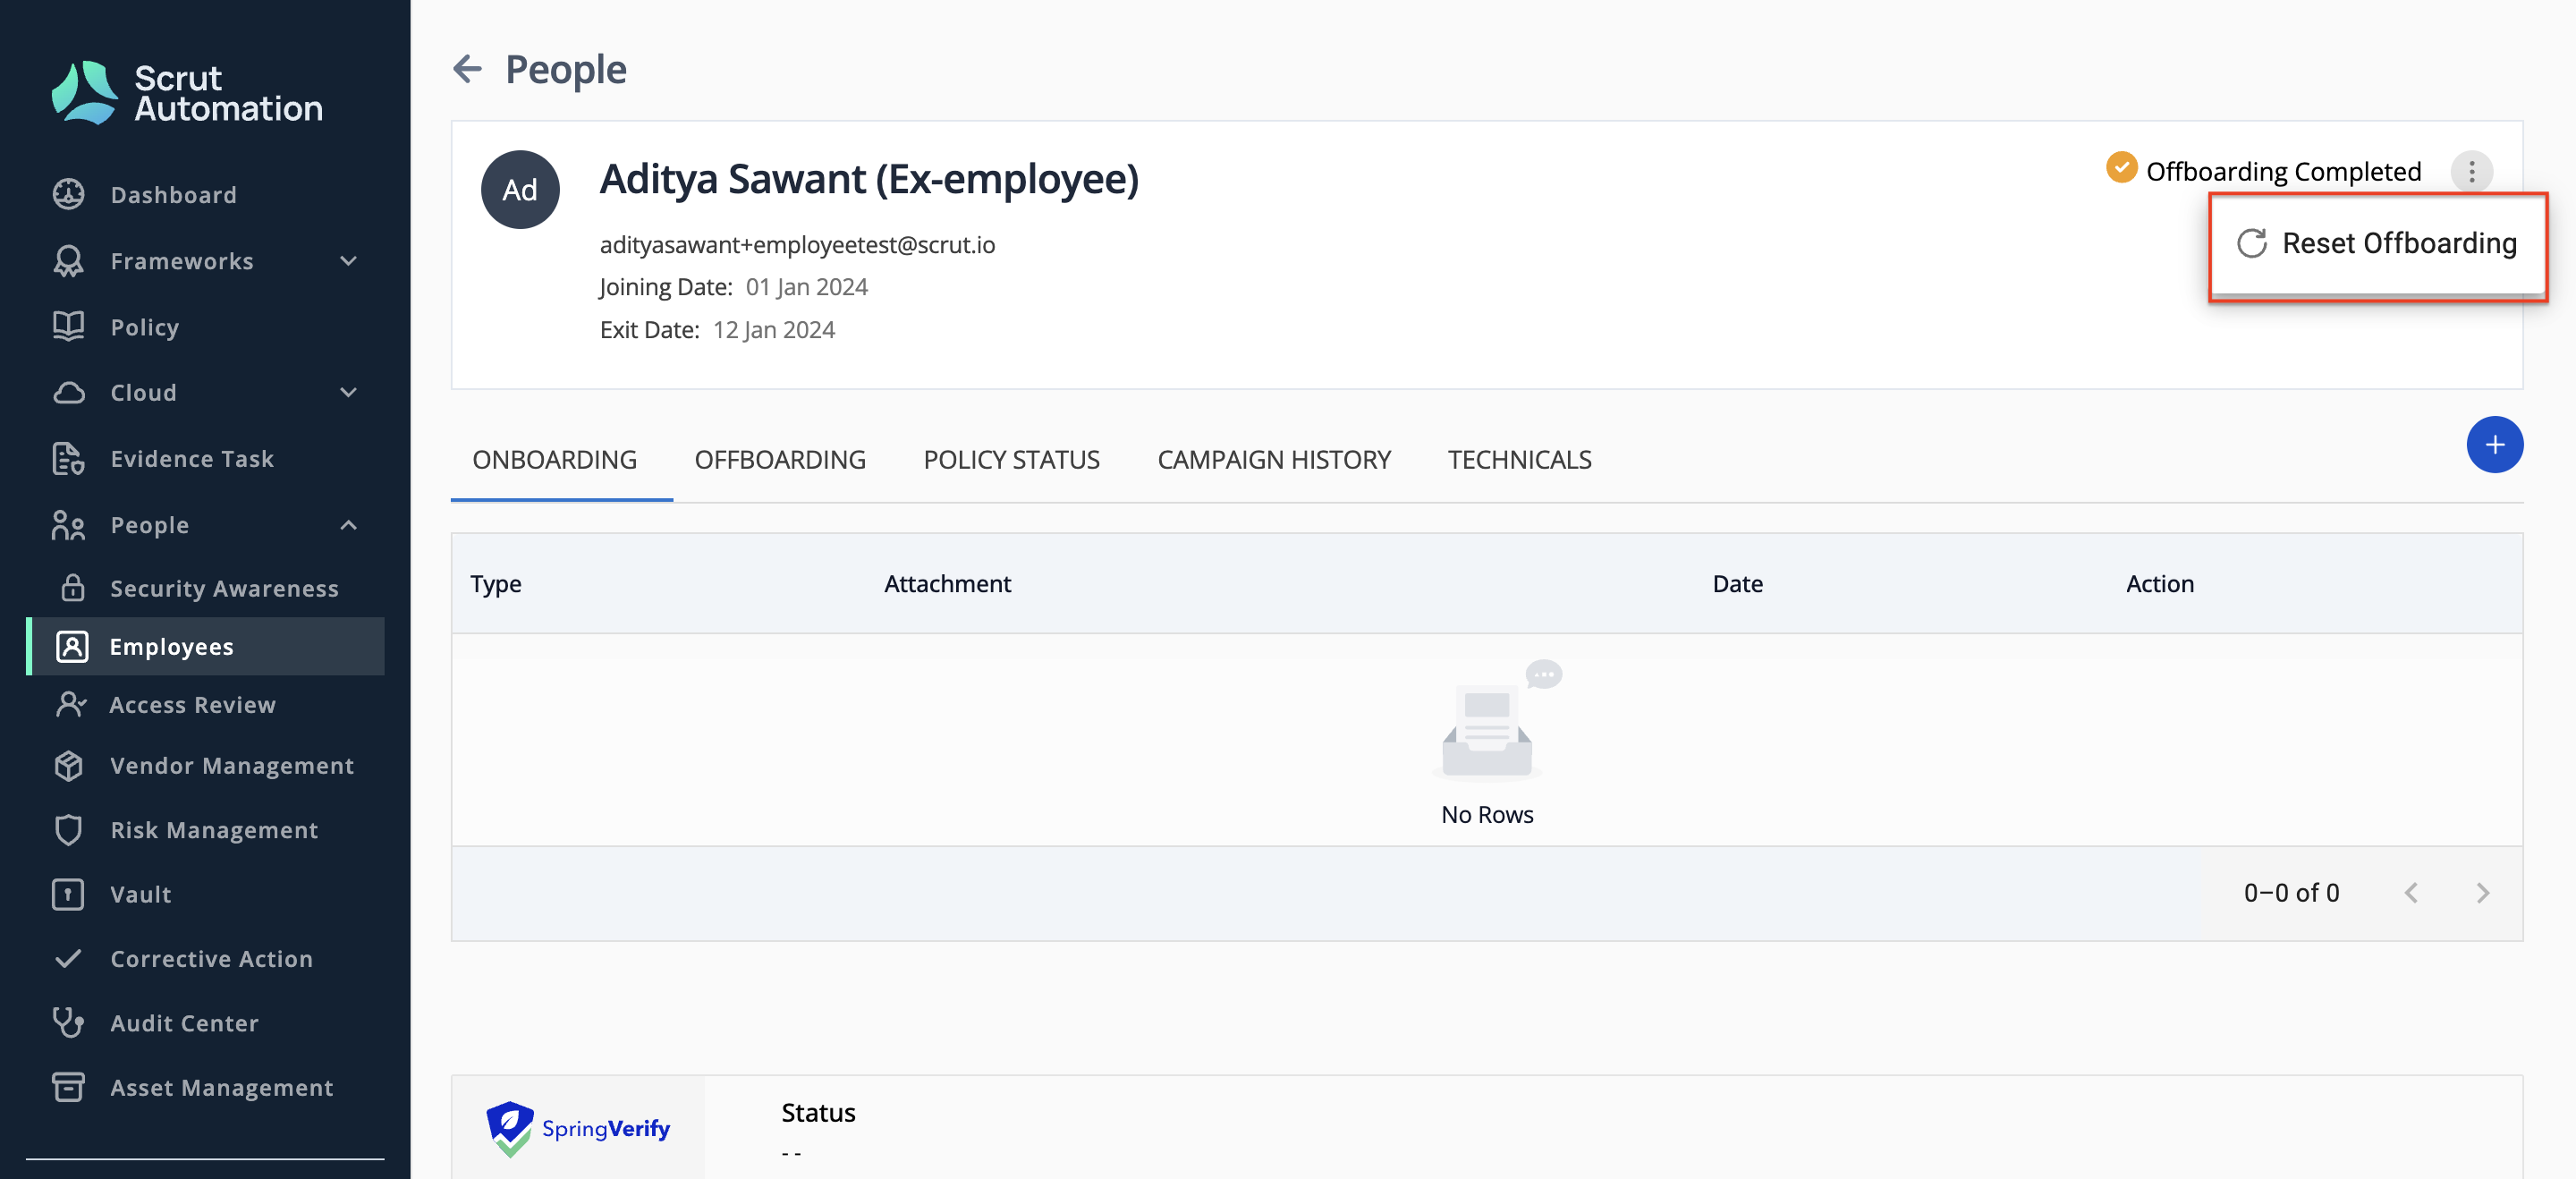Click the Audit Center stethoscope icon
This screenshot has width=2576, height=1179.
pyautogui.click(x=68, y=1022)
